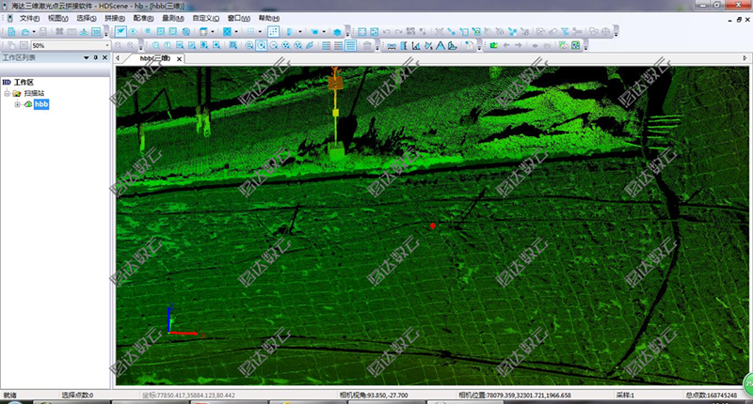The width and height of the screenshot is (753, 404).
Task: Open the 量测 menu
Action: 172,19
